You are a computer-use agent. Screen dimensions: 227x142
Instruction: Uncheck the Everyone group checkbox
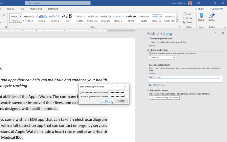[150, 77]
